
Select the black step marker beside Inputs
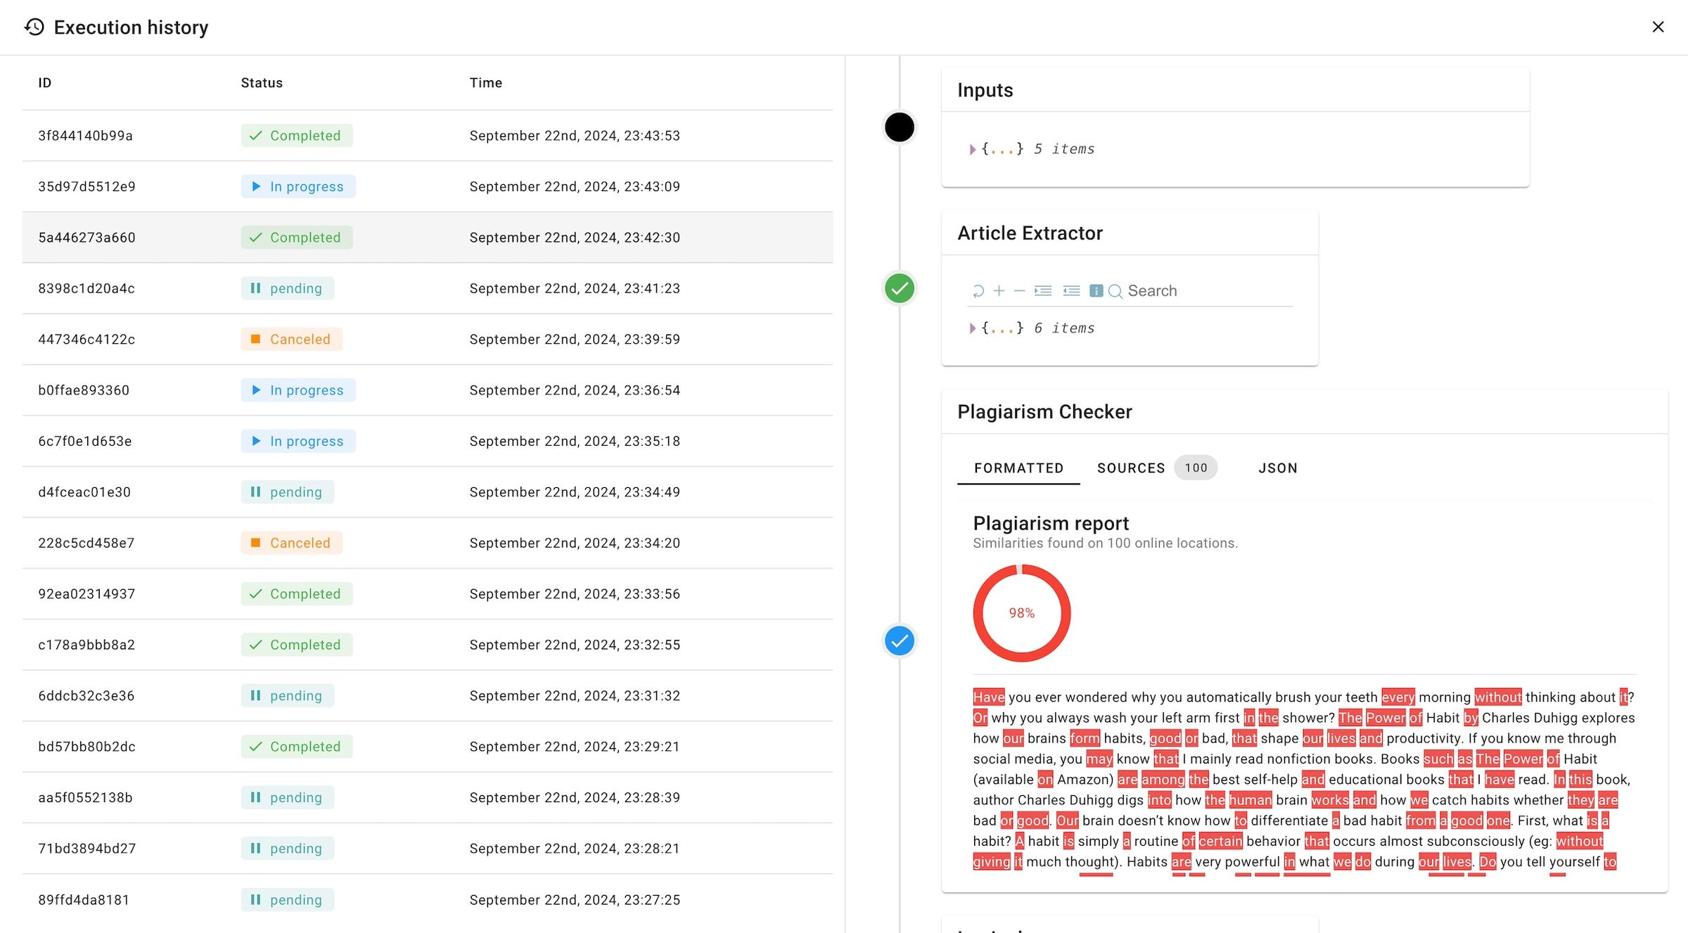[899, 127]
